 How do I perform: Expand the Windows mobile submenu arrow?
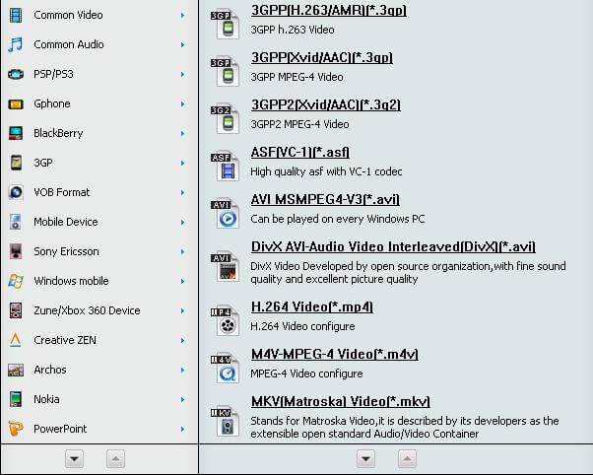click(183, 281)
